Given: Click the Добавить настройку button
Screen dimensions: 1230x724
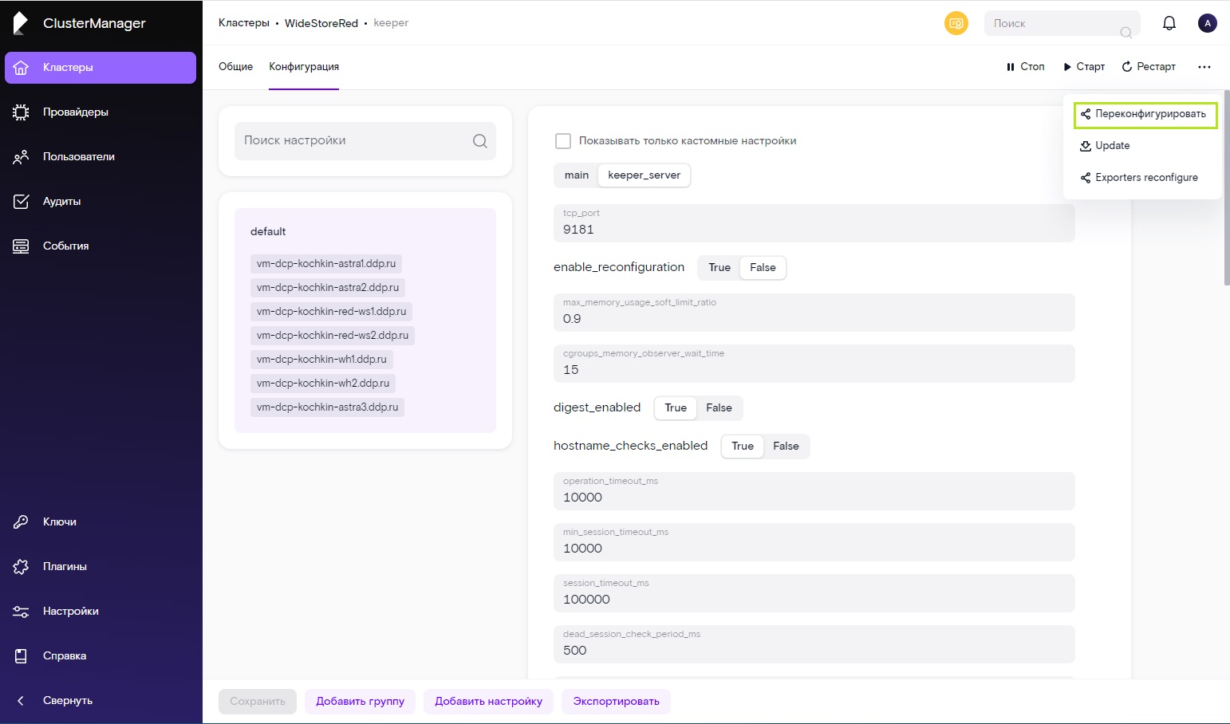Looking at the screenshot, I should click(x=488, y=702).
